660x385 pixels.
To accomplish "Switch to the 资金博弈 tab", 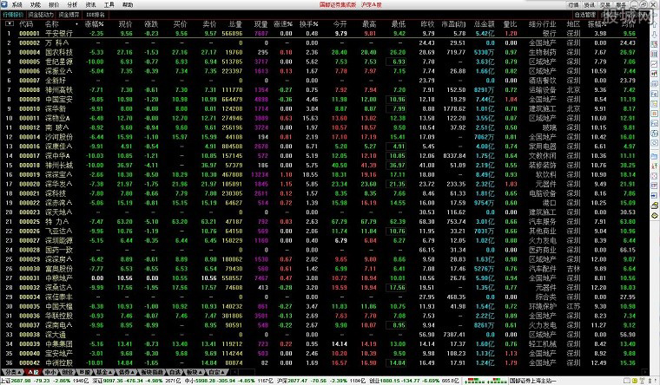I will pos(69,15).
